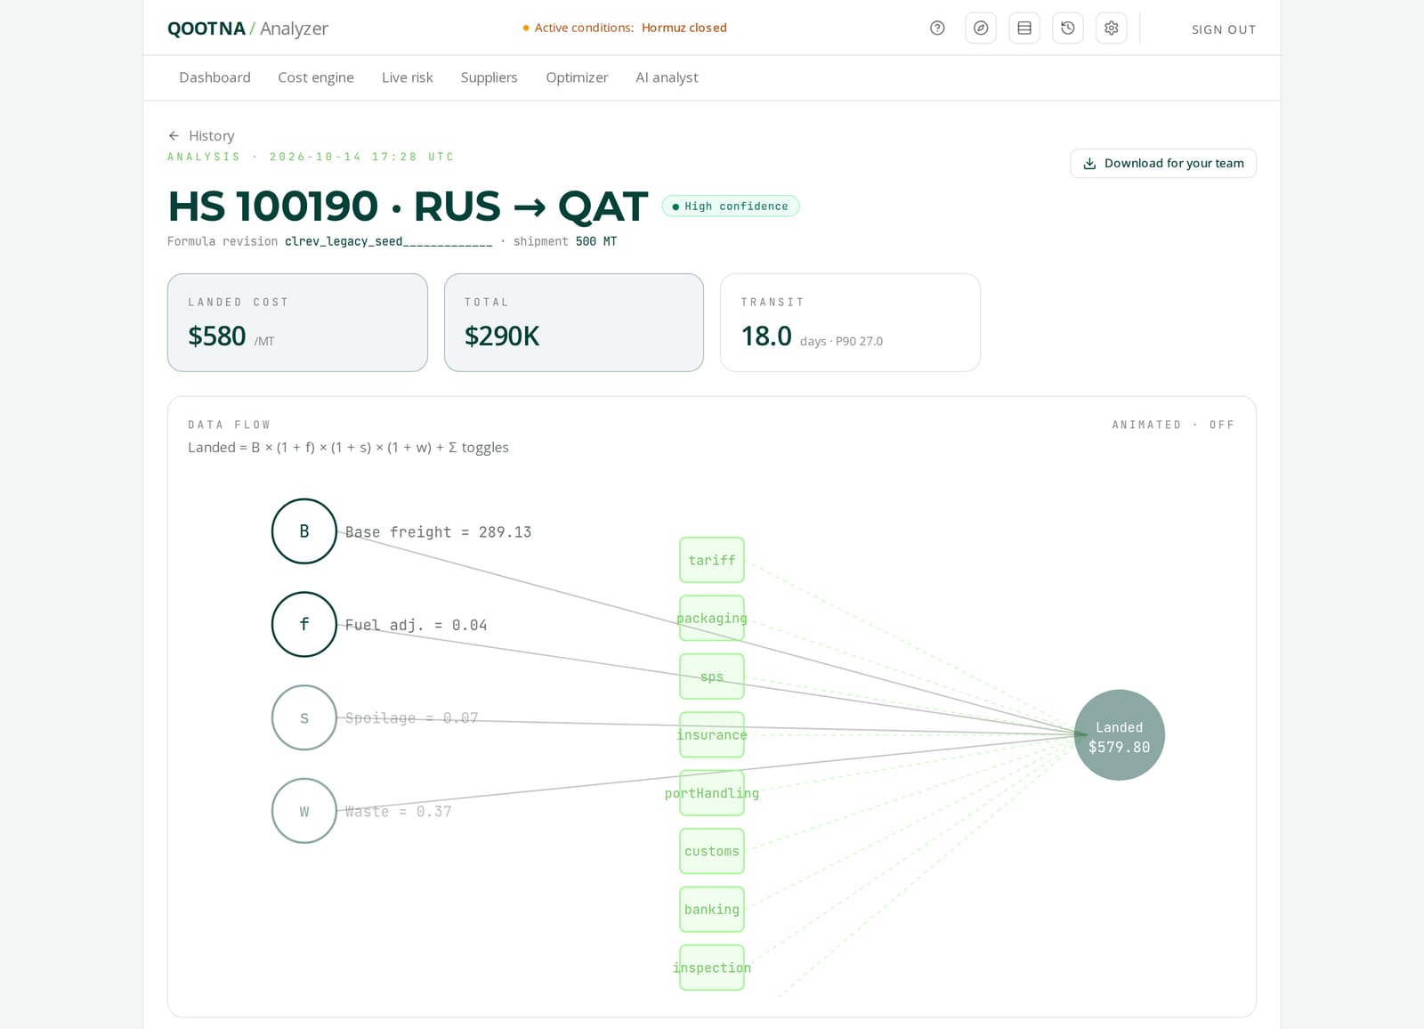
Task: Select the LANDED COST $580 card
Action: click(297, 322)
